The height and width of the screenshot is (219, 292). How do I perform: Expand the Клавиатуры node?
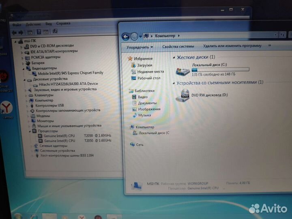tap(26, 96)
